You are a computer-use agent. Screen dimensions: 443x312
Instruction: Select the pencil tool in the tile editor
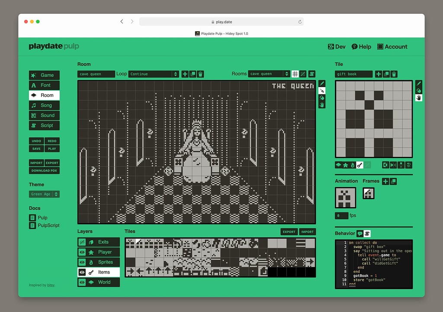tap(419, 83)
